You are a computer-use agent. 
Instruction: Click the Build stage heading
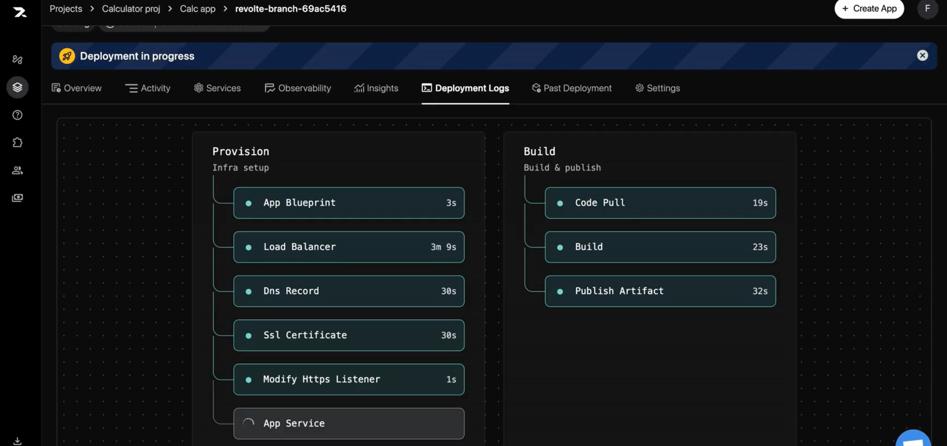(539, 152)
